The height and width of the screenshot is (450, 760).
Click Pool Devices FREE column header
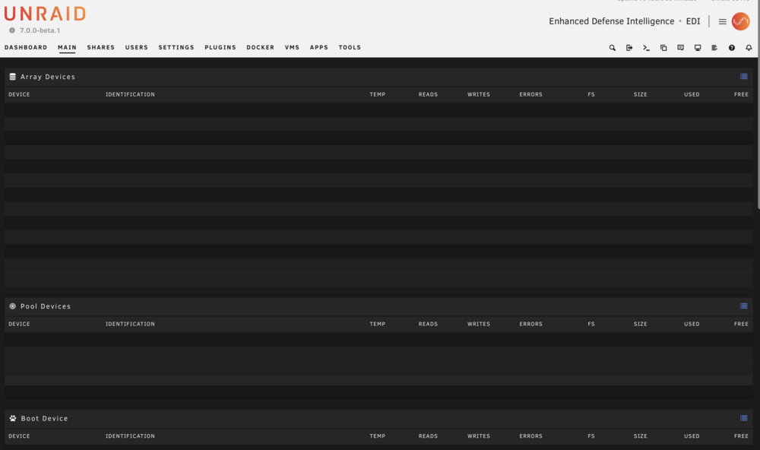point(741,324)
